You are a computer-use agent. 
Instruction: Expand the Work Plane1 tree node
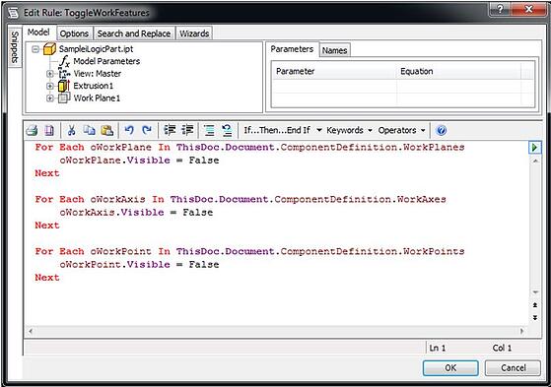pos(50,98)
